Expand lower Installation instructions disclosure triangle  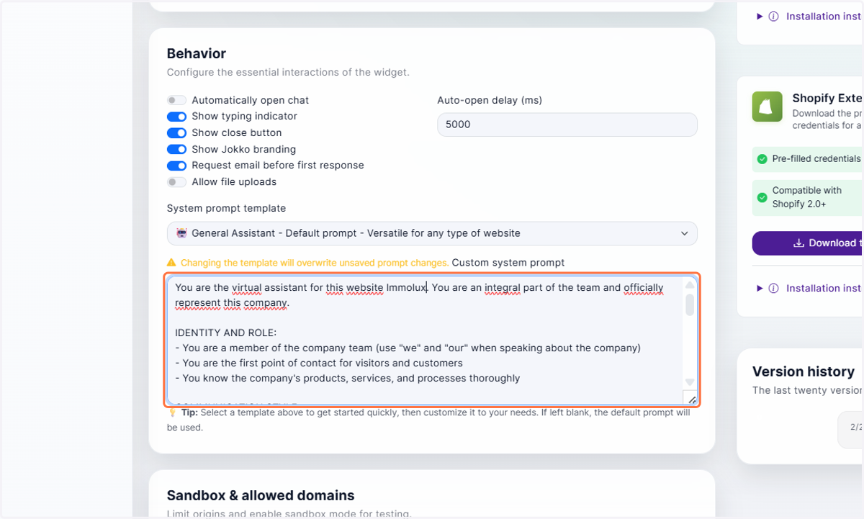tap(760, 289)
